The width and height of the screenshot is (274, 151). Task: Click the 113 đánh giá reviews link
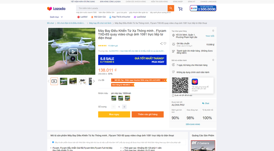coord(113,46)
